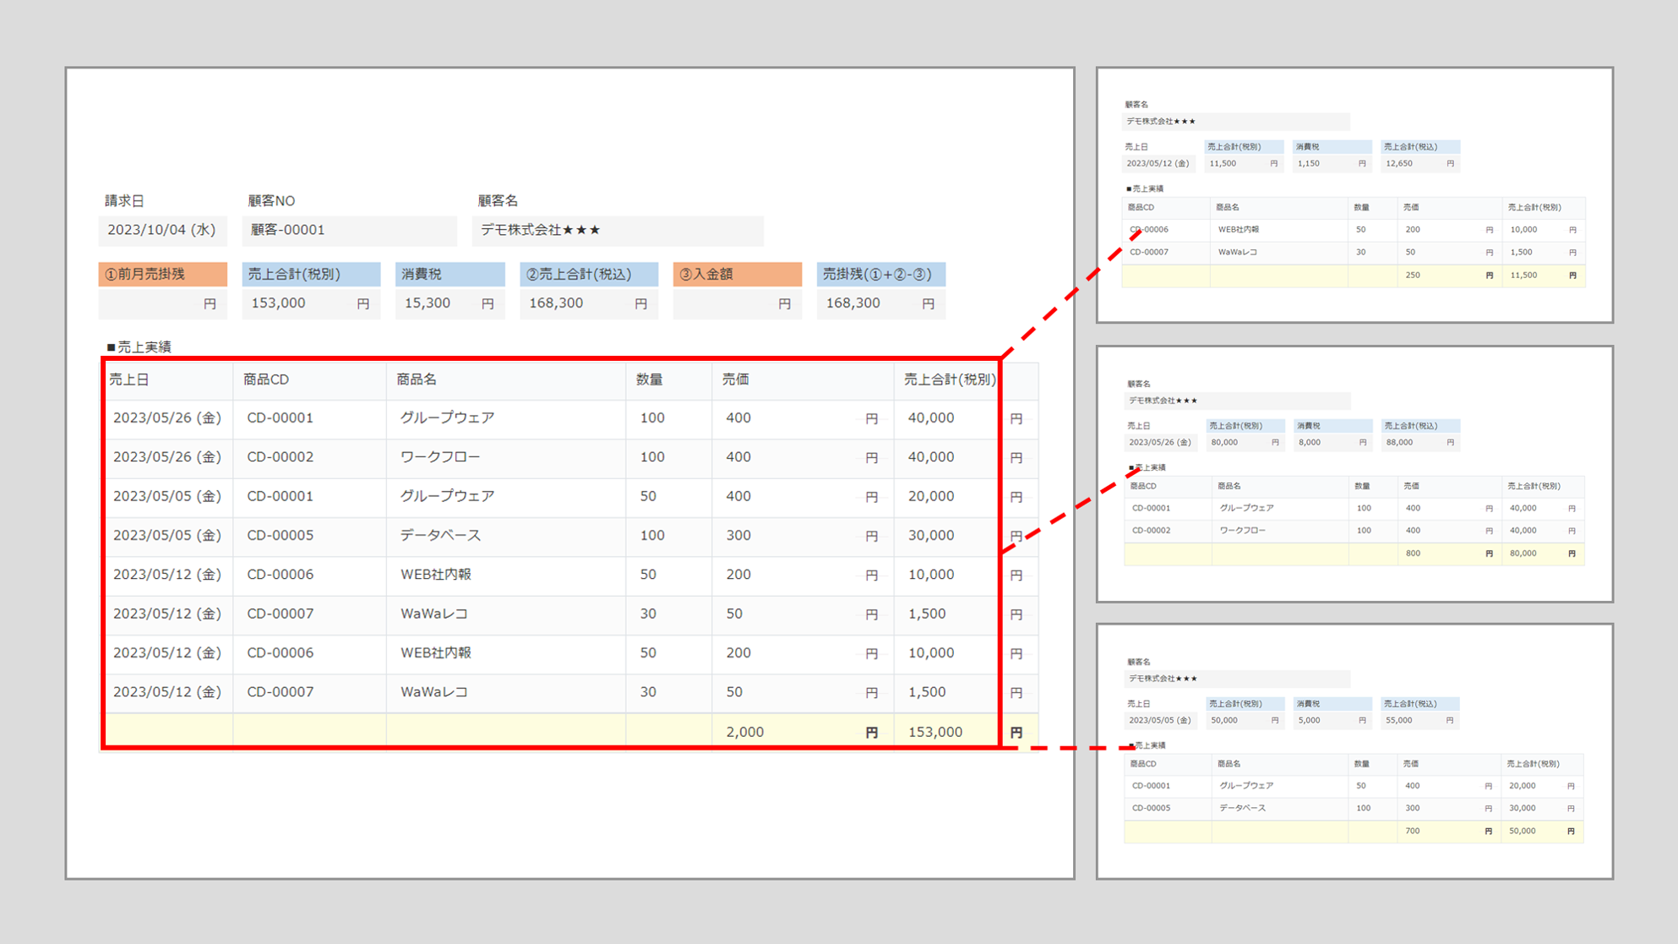This screenshot has height=944, width=1678.
Task: Click the ①前月売掛残 orange header
Action: tap(162, 274)
